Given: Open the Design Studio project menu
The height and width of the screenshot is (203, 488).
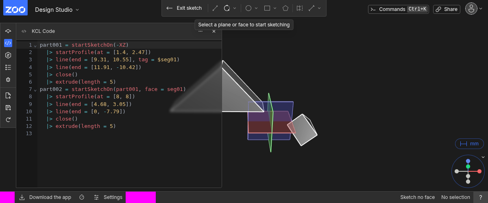Looking at the screenshot, I should point(57,9).
